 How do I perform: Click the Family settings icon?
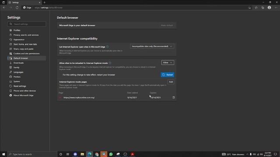coord(10,68)
